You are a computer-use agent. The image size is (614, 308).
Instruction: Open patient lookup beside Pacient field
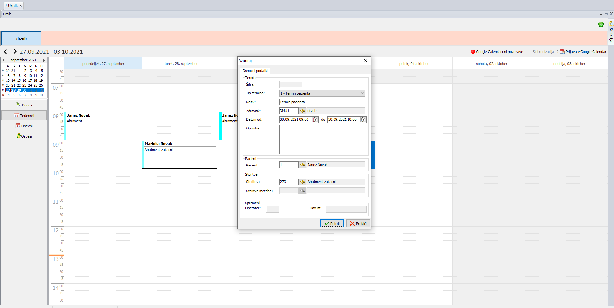point(302,165)
